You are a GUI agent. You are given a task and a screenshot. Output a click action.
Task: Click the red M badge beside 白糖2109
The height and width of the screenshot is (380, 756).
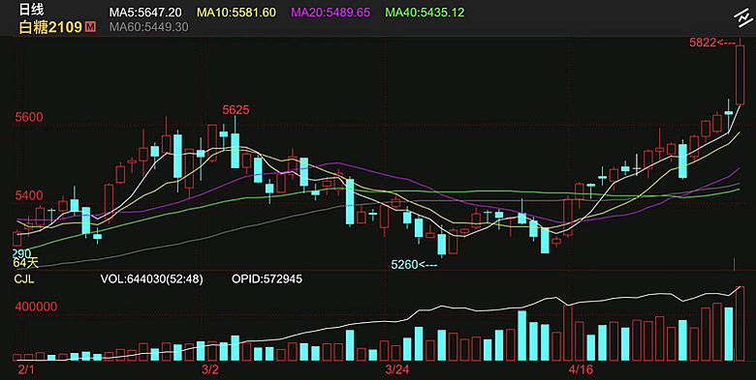pyautogui.click(x=90, y=27)
